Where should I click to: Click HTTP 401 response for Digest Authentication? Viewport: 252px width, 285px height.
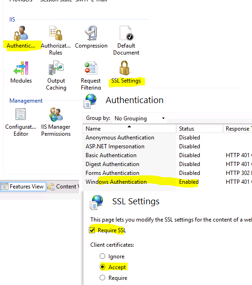click(x=239, y=164)
